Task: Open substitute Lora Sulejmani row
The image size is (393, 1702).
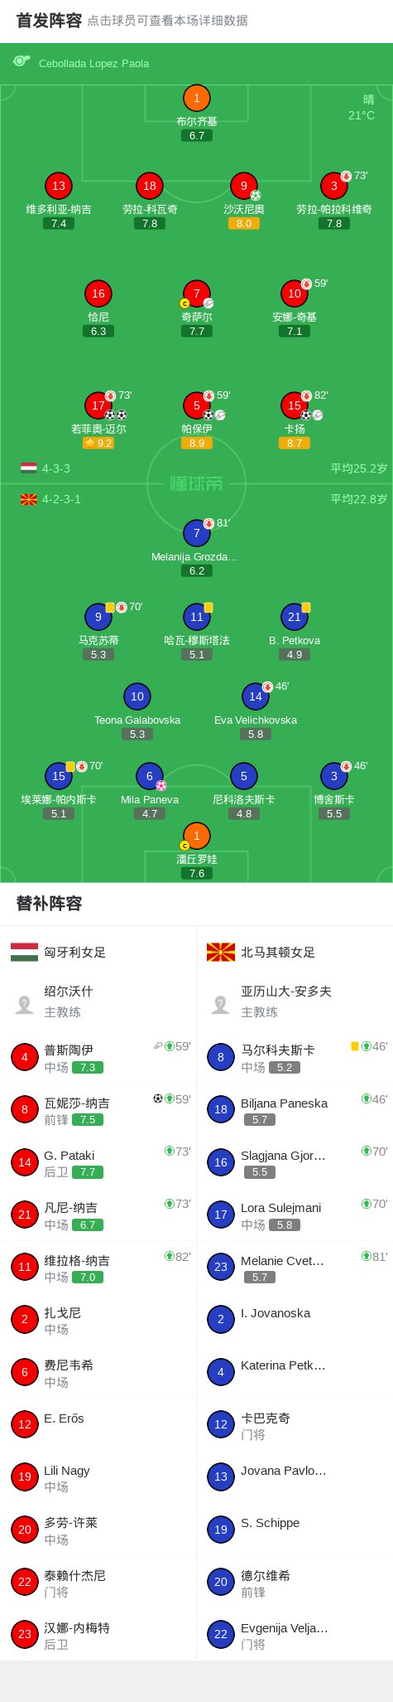Action: (x=295, y=1215)
